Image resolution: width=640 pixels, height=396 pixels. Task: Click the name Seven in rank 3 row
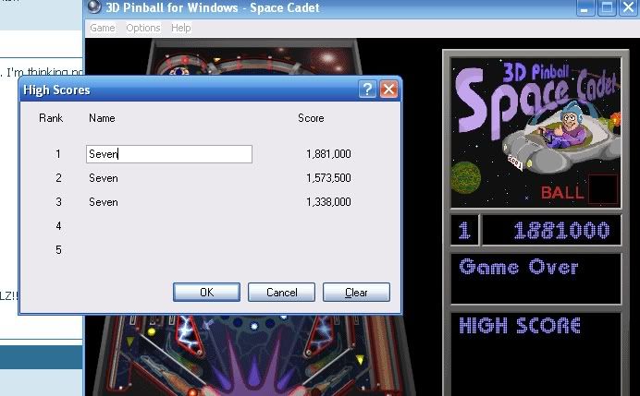[104, 202]
